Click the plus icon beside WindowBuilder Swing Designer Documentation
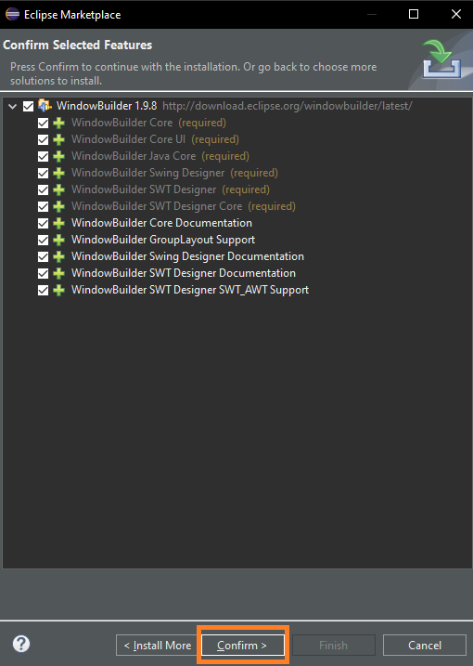Screen dimensions: 473x666 (59, 256)
